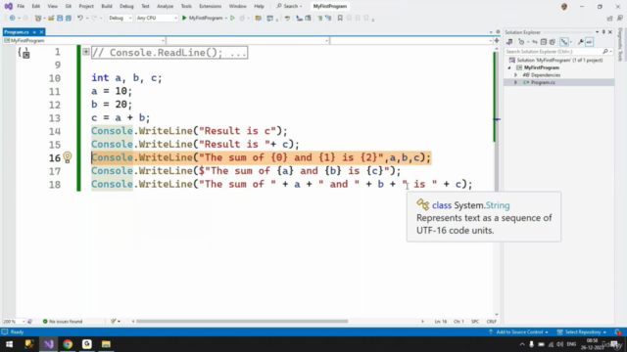
Task: Click the Undo arrow icon
Action: pyautogui.click(x=80, y=18)
